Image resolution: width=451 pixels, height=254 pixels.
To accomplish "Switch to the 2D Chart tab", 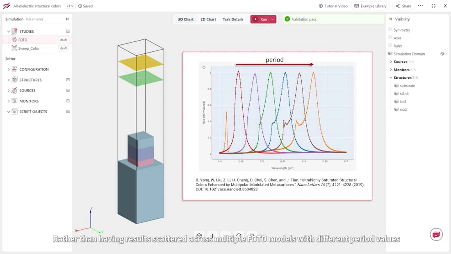I will coord(208,19).
